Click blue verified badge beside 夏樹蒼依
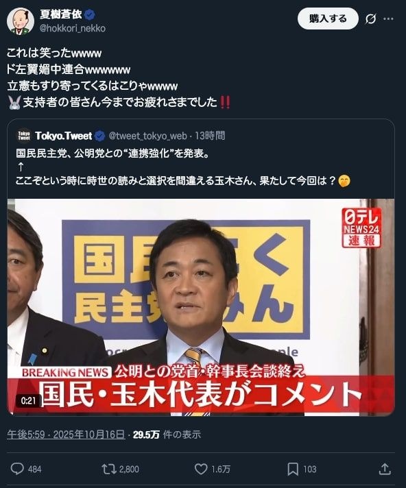This screenshot has width=406, height=488. (90, 14)
